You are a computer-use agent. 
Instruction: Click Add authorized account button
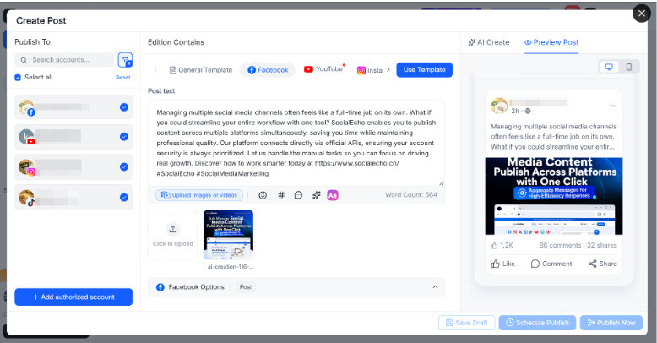click(x=73, y=297)
